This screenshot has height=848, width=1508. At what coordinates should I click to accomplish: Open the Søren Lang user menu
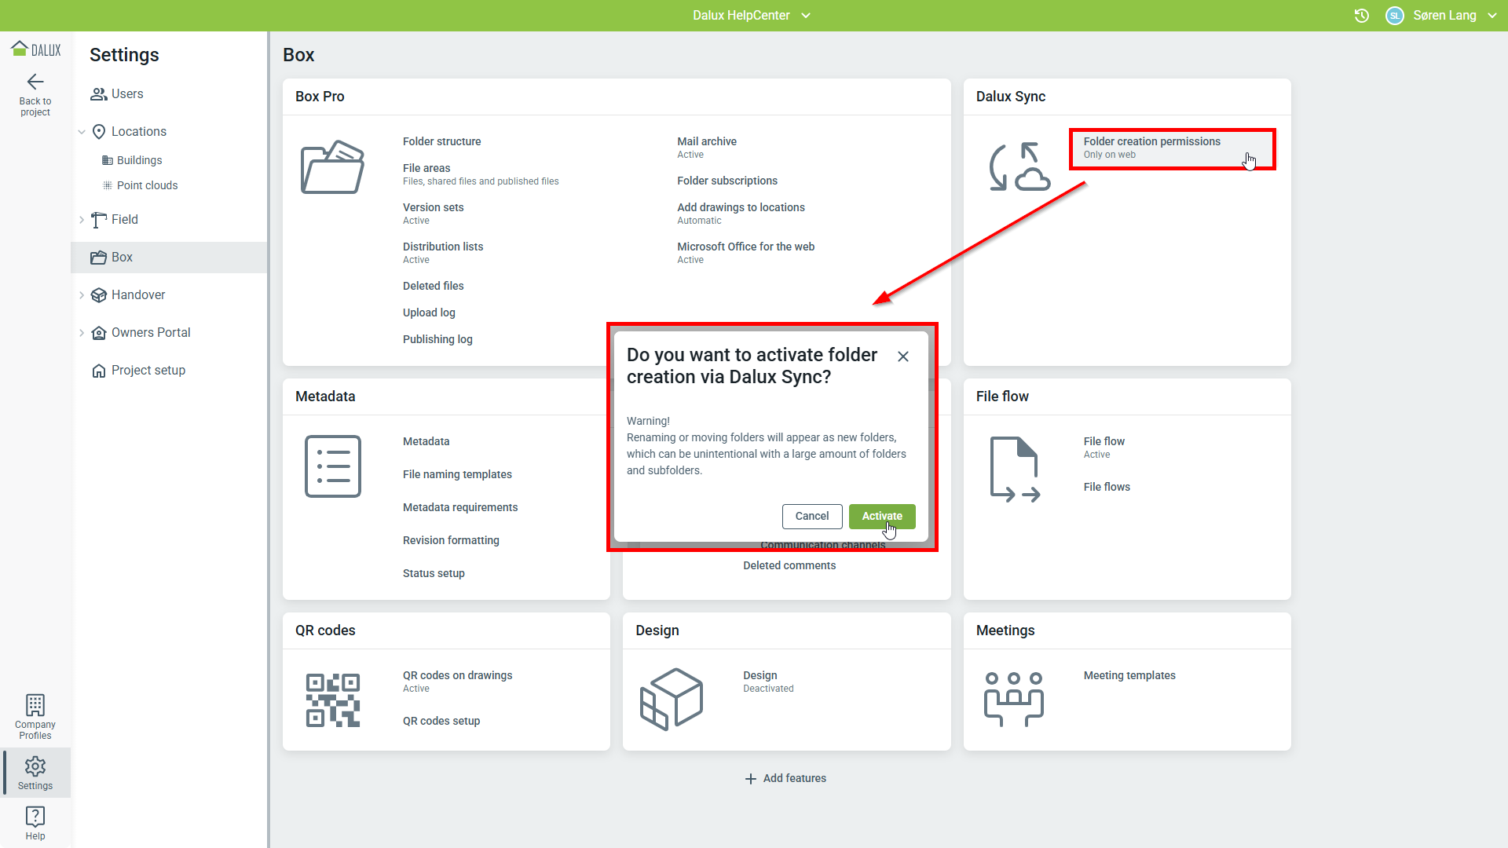(1453, 16)
